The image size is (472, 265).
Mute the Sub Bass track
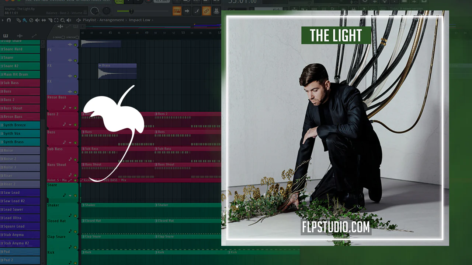(75, 159)
